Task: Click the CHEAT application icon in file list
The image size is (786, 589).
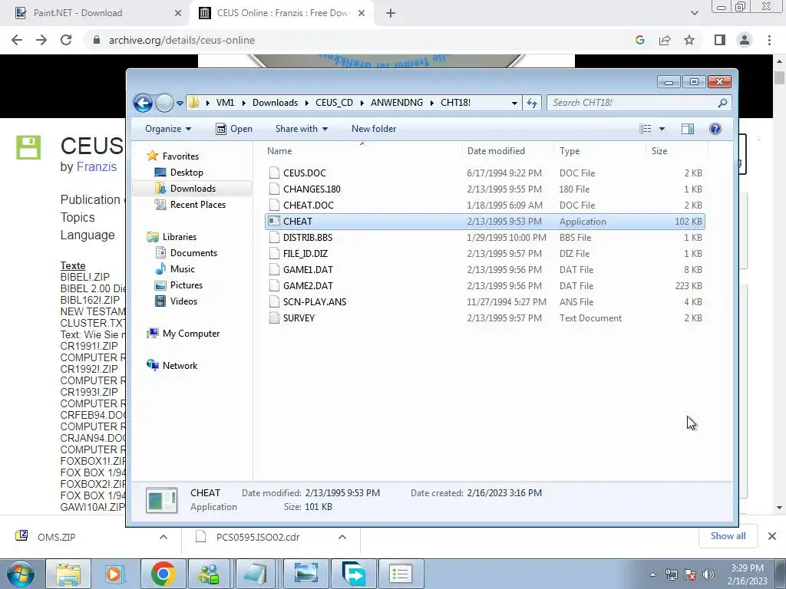Action: (274, 221)
